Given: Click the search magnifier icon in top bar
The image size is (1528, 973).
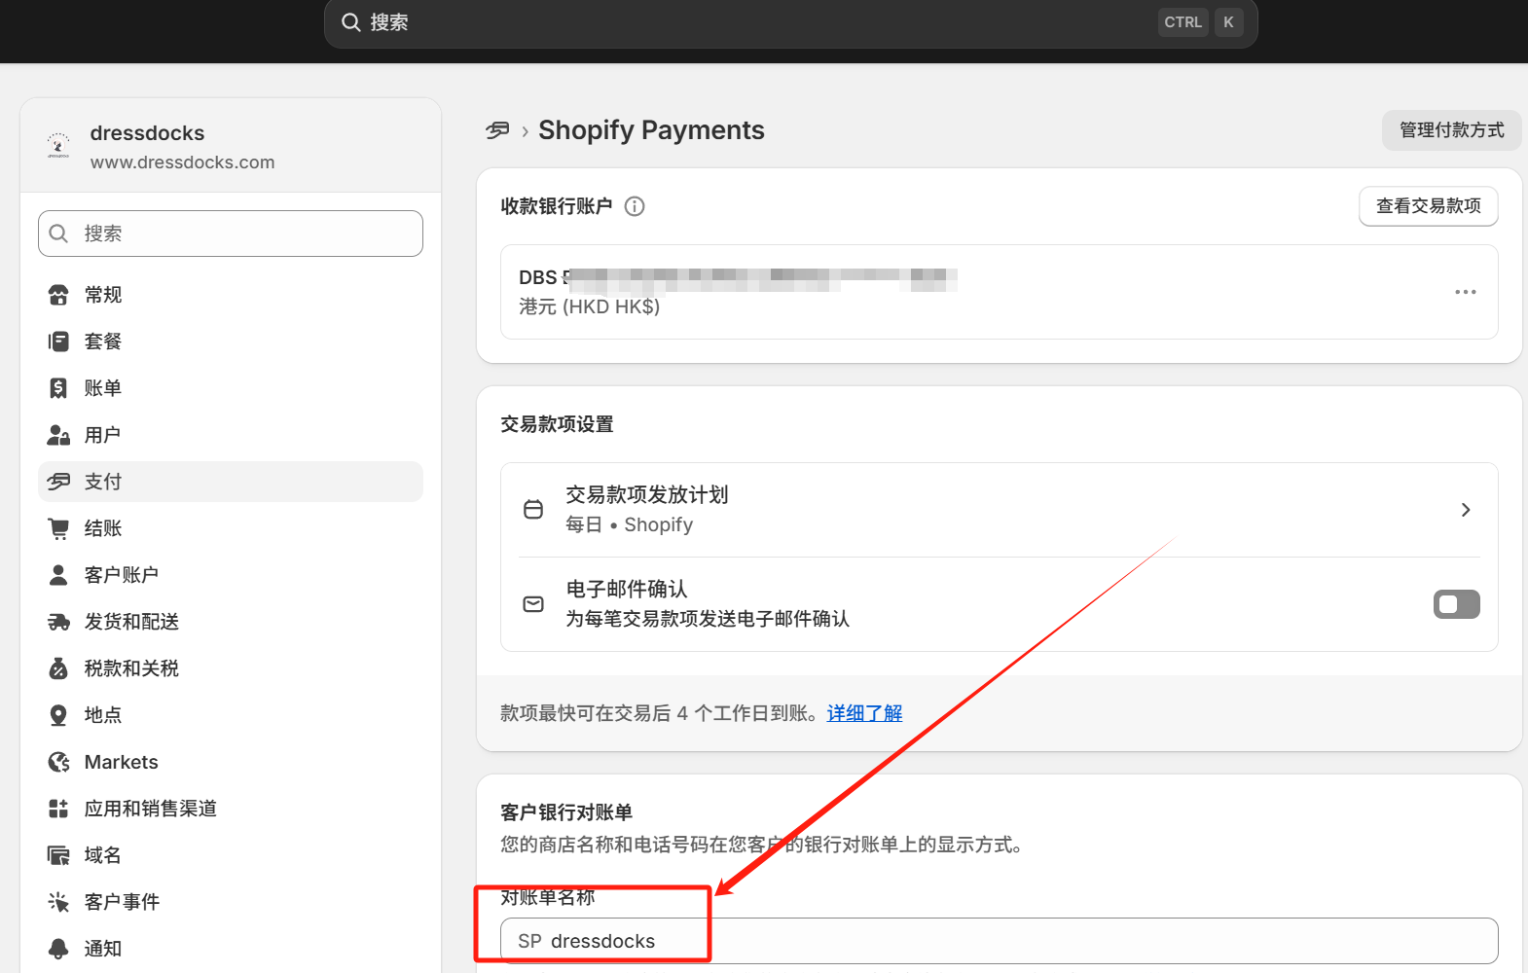Looking at the screenshot, I should point(351,22).
